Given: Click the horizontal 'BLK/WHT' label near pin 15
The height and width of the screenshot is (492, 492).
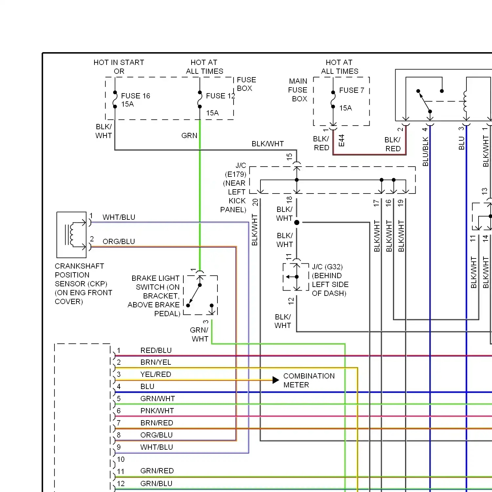Looking at the screenshot, I should pyautogui.click(x=268, y=144).
